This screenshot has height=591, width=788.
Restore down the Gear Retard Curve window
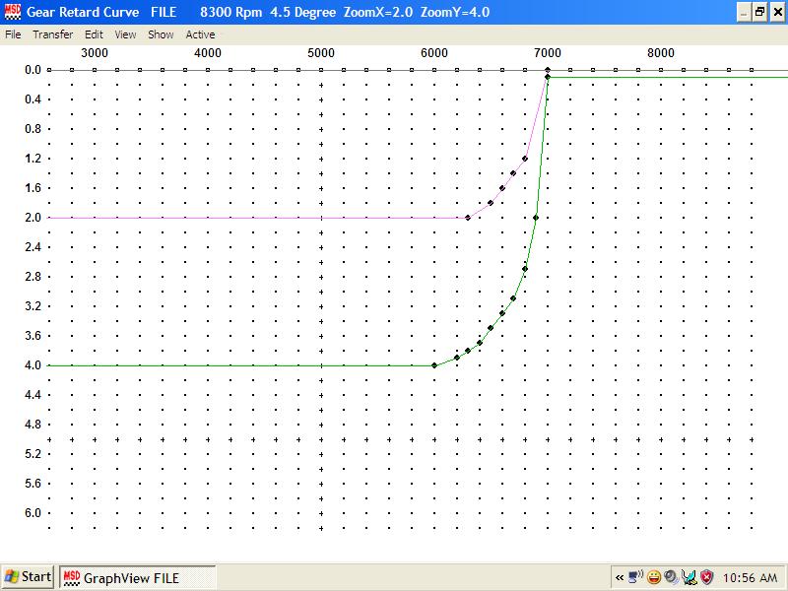[759, 12]
